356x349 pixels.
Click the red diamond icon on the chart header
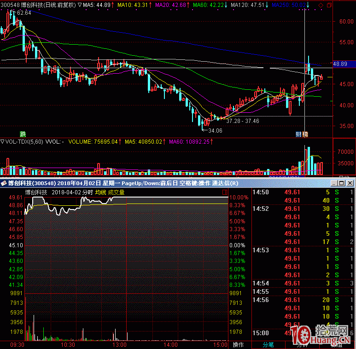coord(321,5)
